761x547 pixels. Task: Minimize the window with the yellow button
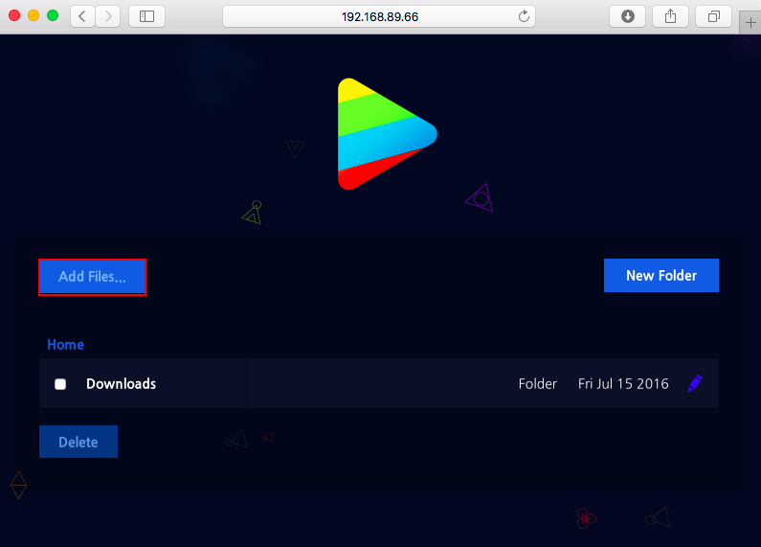[34, 15]
